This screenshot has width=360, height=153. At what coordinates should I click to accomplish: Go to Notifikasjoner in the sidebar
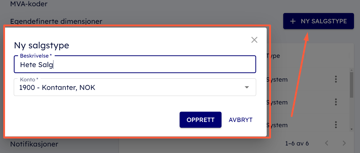click(x=34, y=144)
